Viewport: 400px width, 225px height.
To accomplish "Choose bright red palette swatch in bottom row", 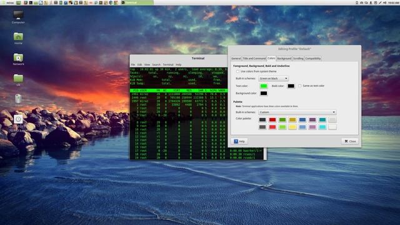I will [x=272, y=127].
